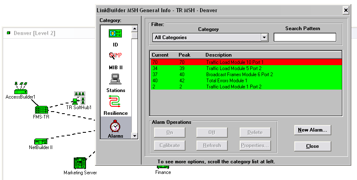Open the Filter Category dropdown arrow

264,37
